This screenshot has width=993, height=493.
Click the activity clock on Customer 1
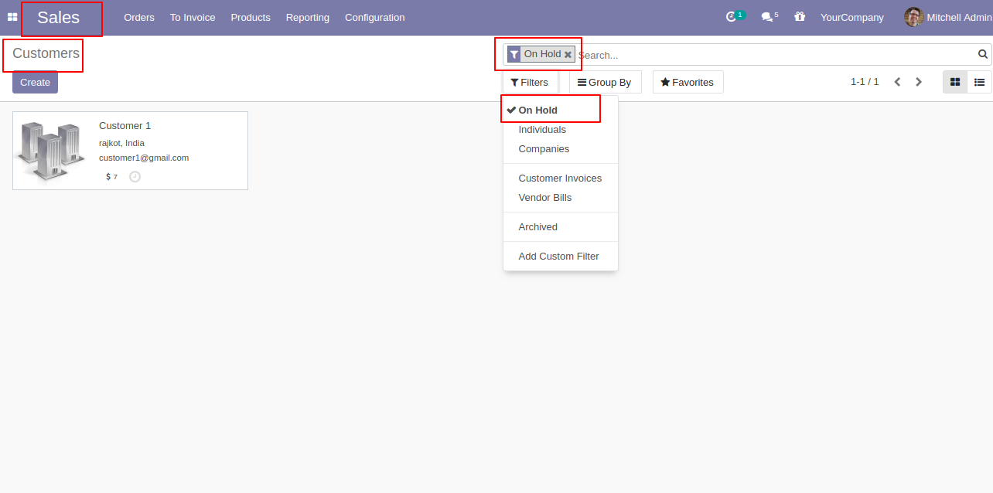click(135, 177)
